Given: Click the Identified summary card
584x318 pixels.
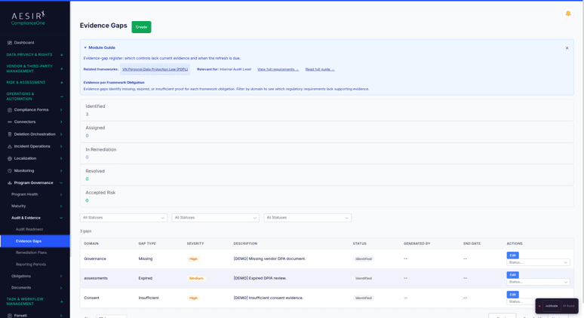Looking at the screenshot, I should [x=327, y=110].
